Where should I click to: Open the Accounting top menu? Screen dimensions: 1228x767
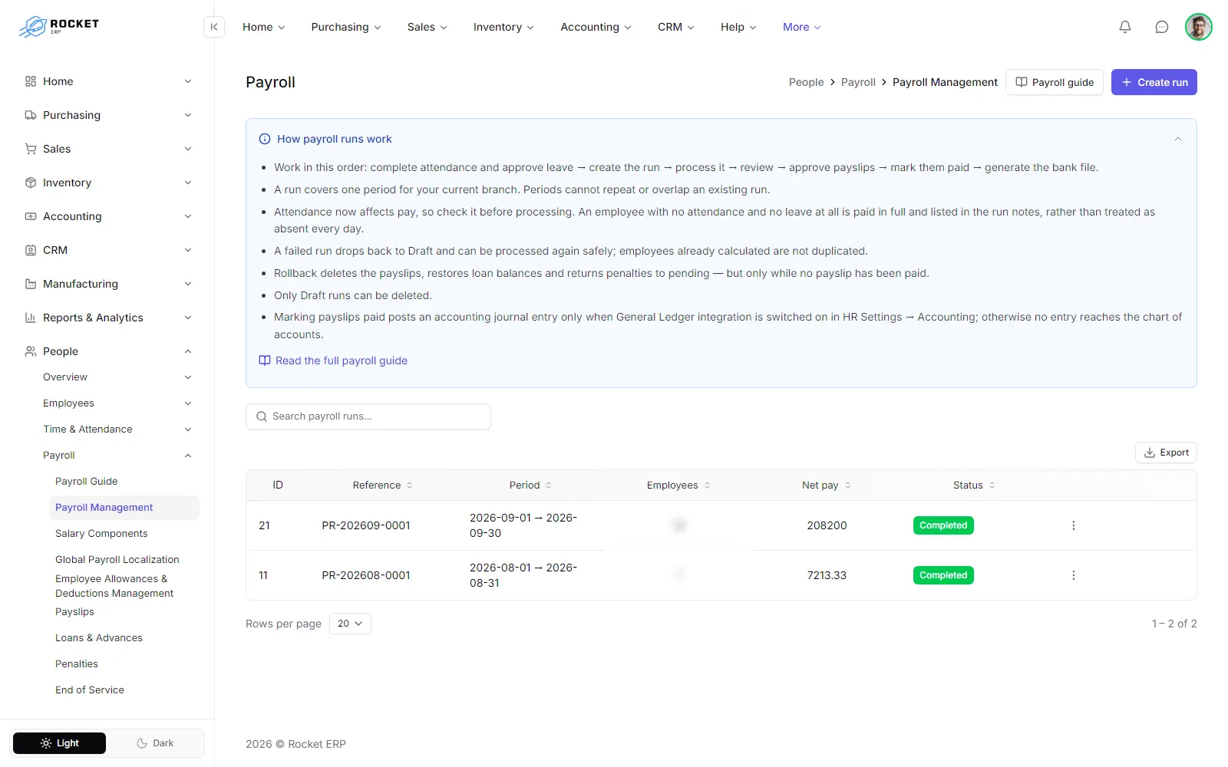[x=596, y=27]
